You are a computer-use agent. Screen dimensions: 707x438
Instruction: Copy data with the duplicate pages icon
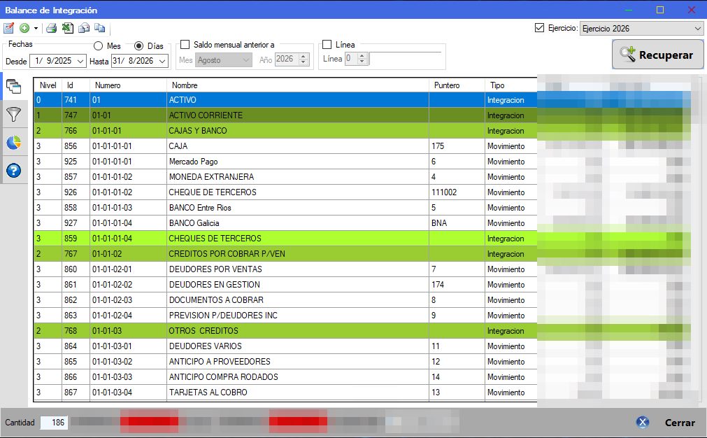click(99, 28)
